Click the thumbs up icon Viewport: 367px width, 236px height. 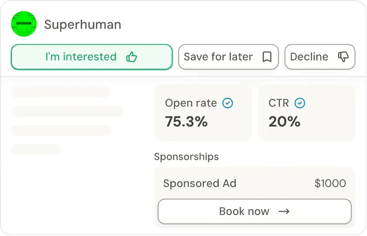click(x=132, y=57)
